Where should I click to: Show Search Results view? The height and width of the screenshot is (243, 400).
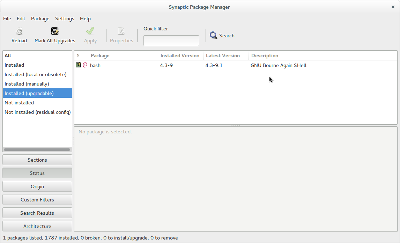click(37, 213)
